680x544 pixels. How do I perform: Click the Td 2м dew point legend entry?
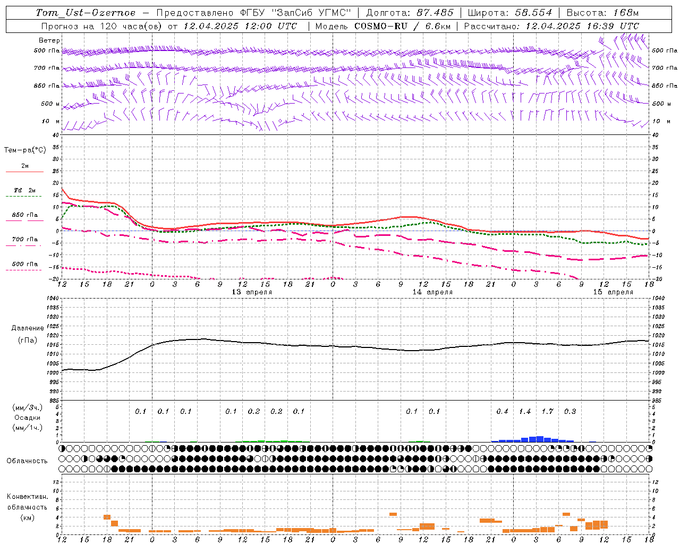point(25,190)
